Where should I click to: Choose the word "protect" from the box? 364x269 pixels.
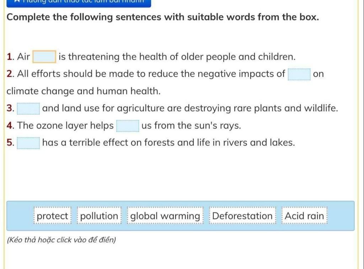click(53, 216)
